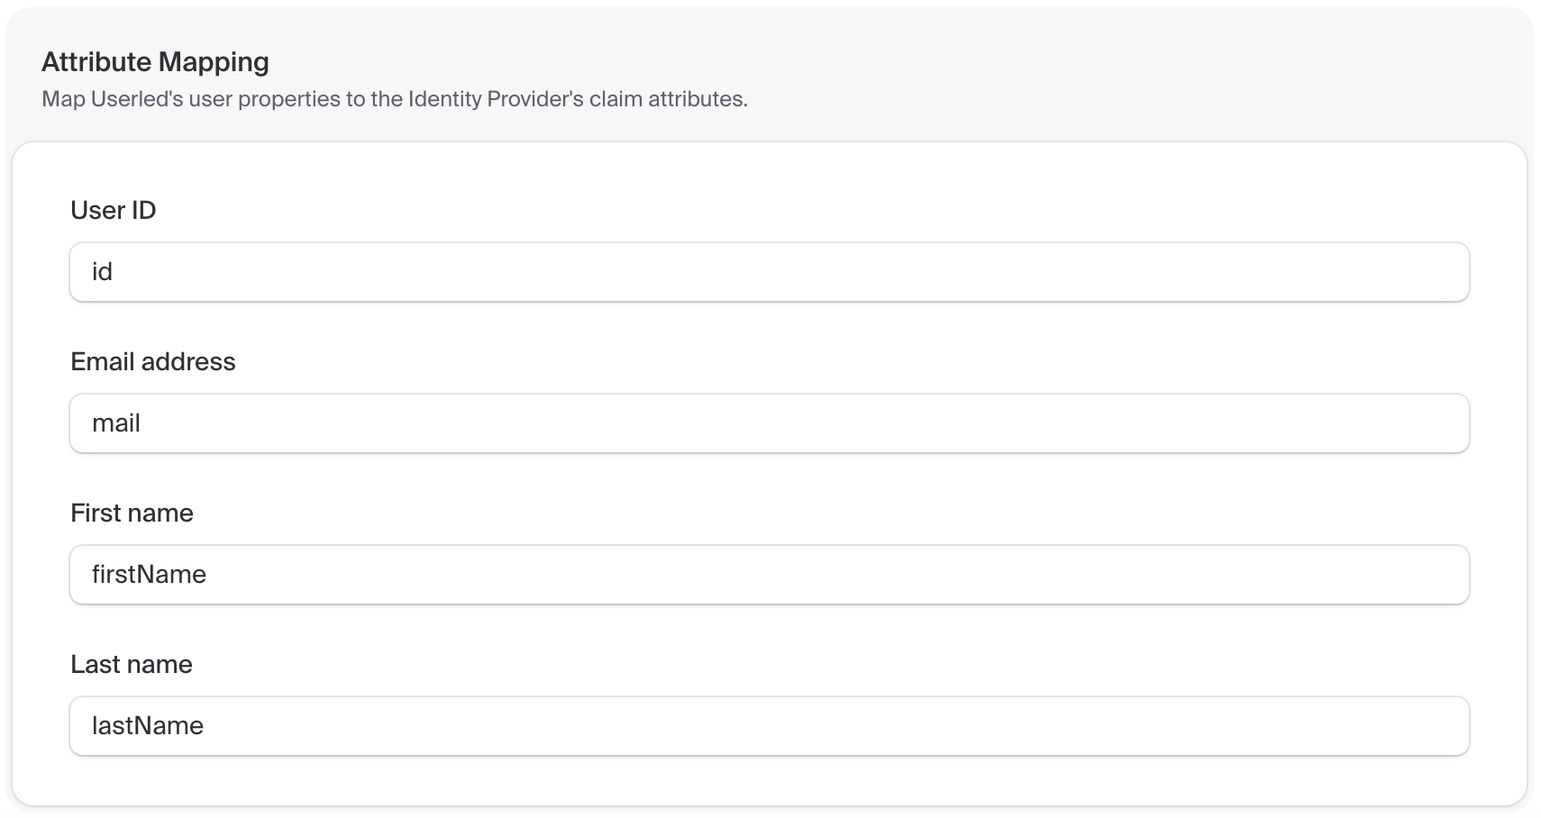
Task: Select the First name input field
Action: [x=769, y=575]
